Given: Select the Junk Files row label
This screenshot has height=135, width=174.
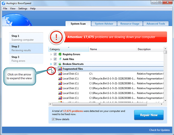Looking at the screenshot, I should point(68,59).
